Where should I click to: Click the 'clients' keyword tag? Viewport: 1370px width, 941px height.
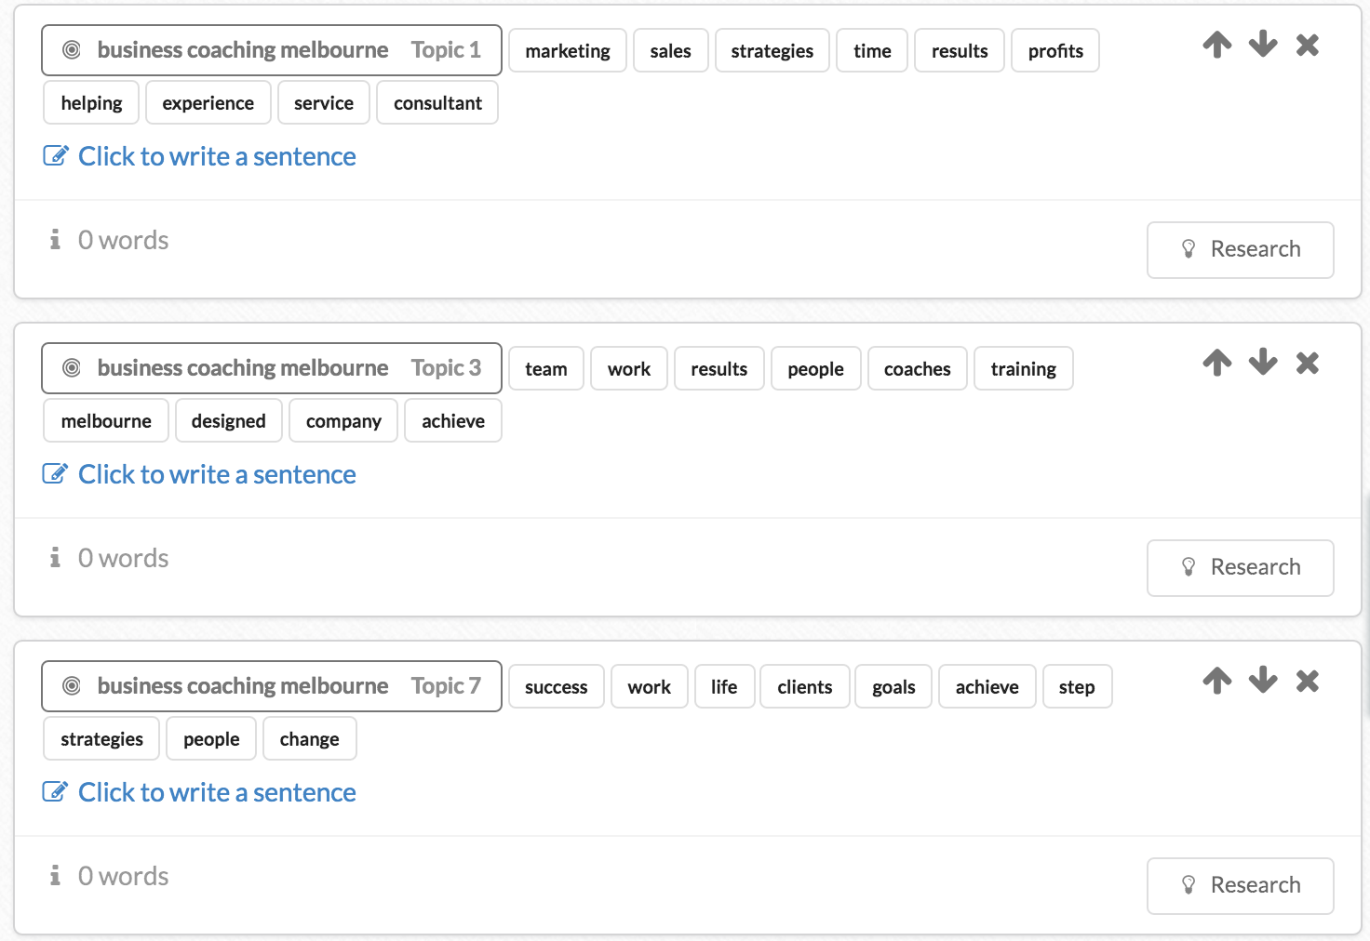tap(805, 686)
